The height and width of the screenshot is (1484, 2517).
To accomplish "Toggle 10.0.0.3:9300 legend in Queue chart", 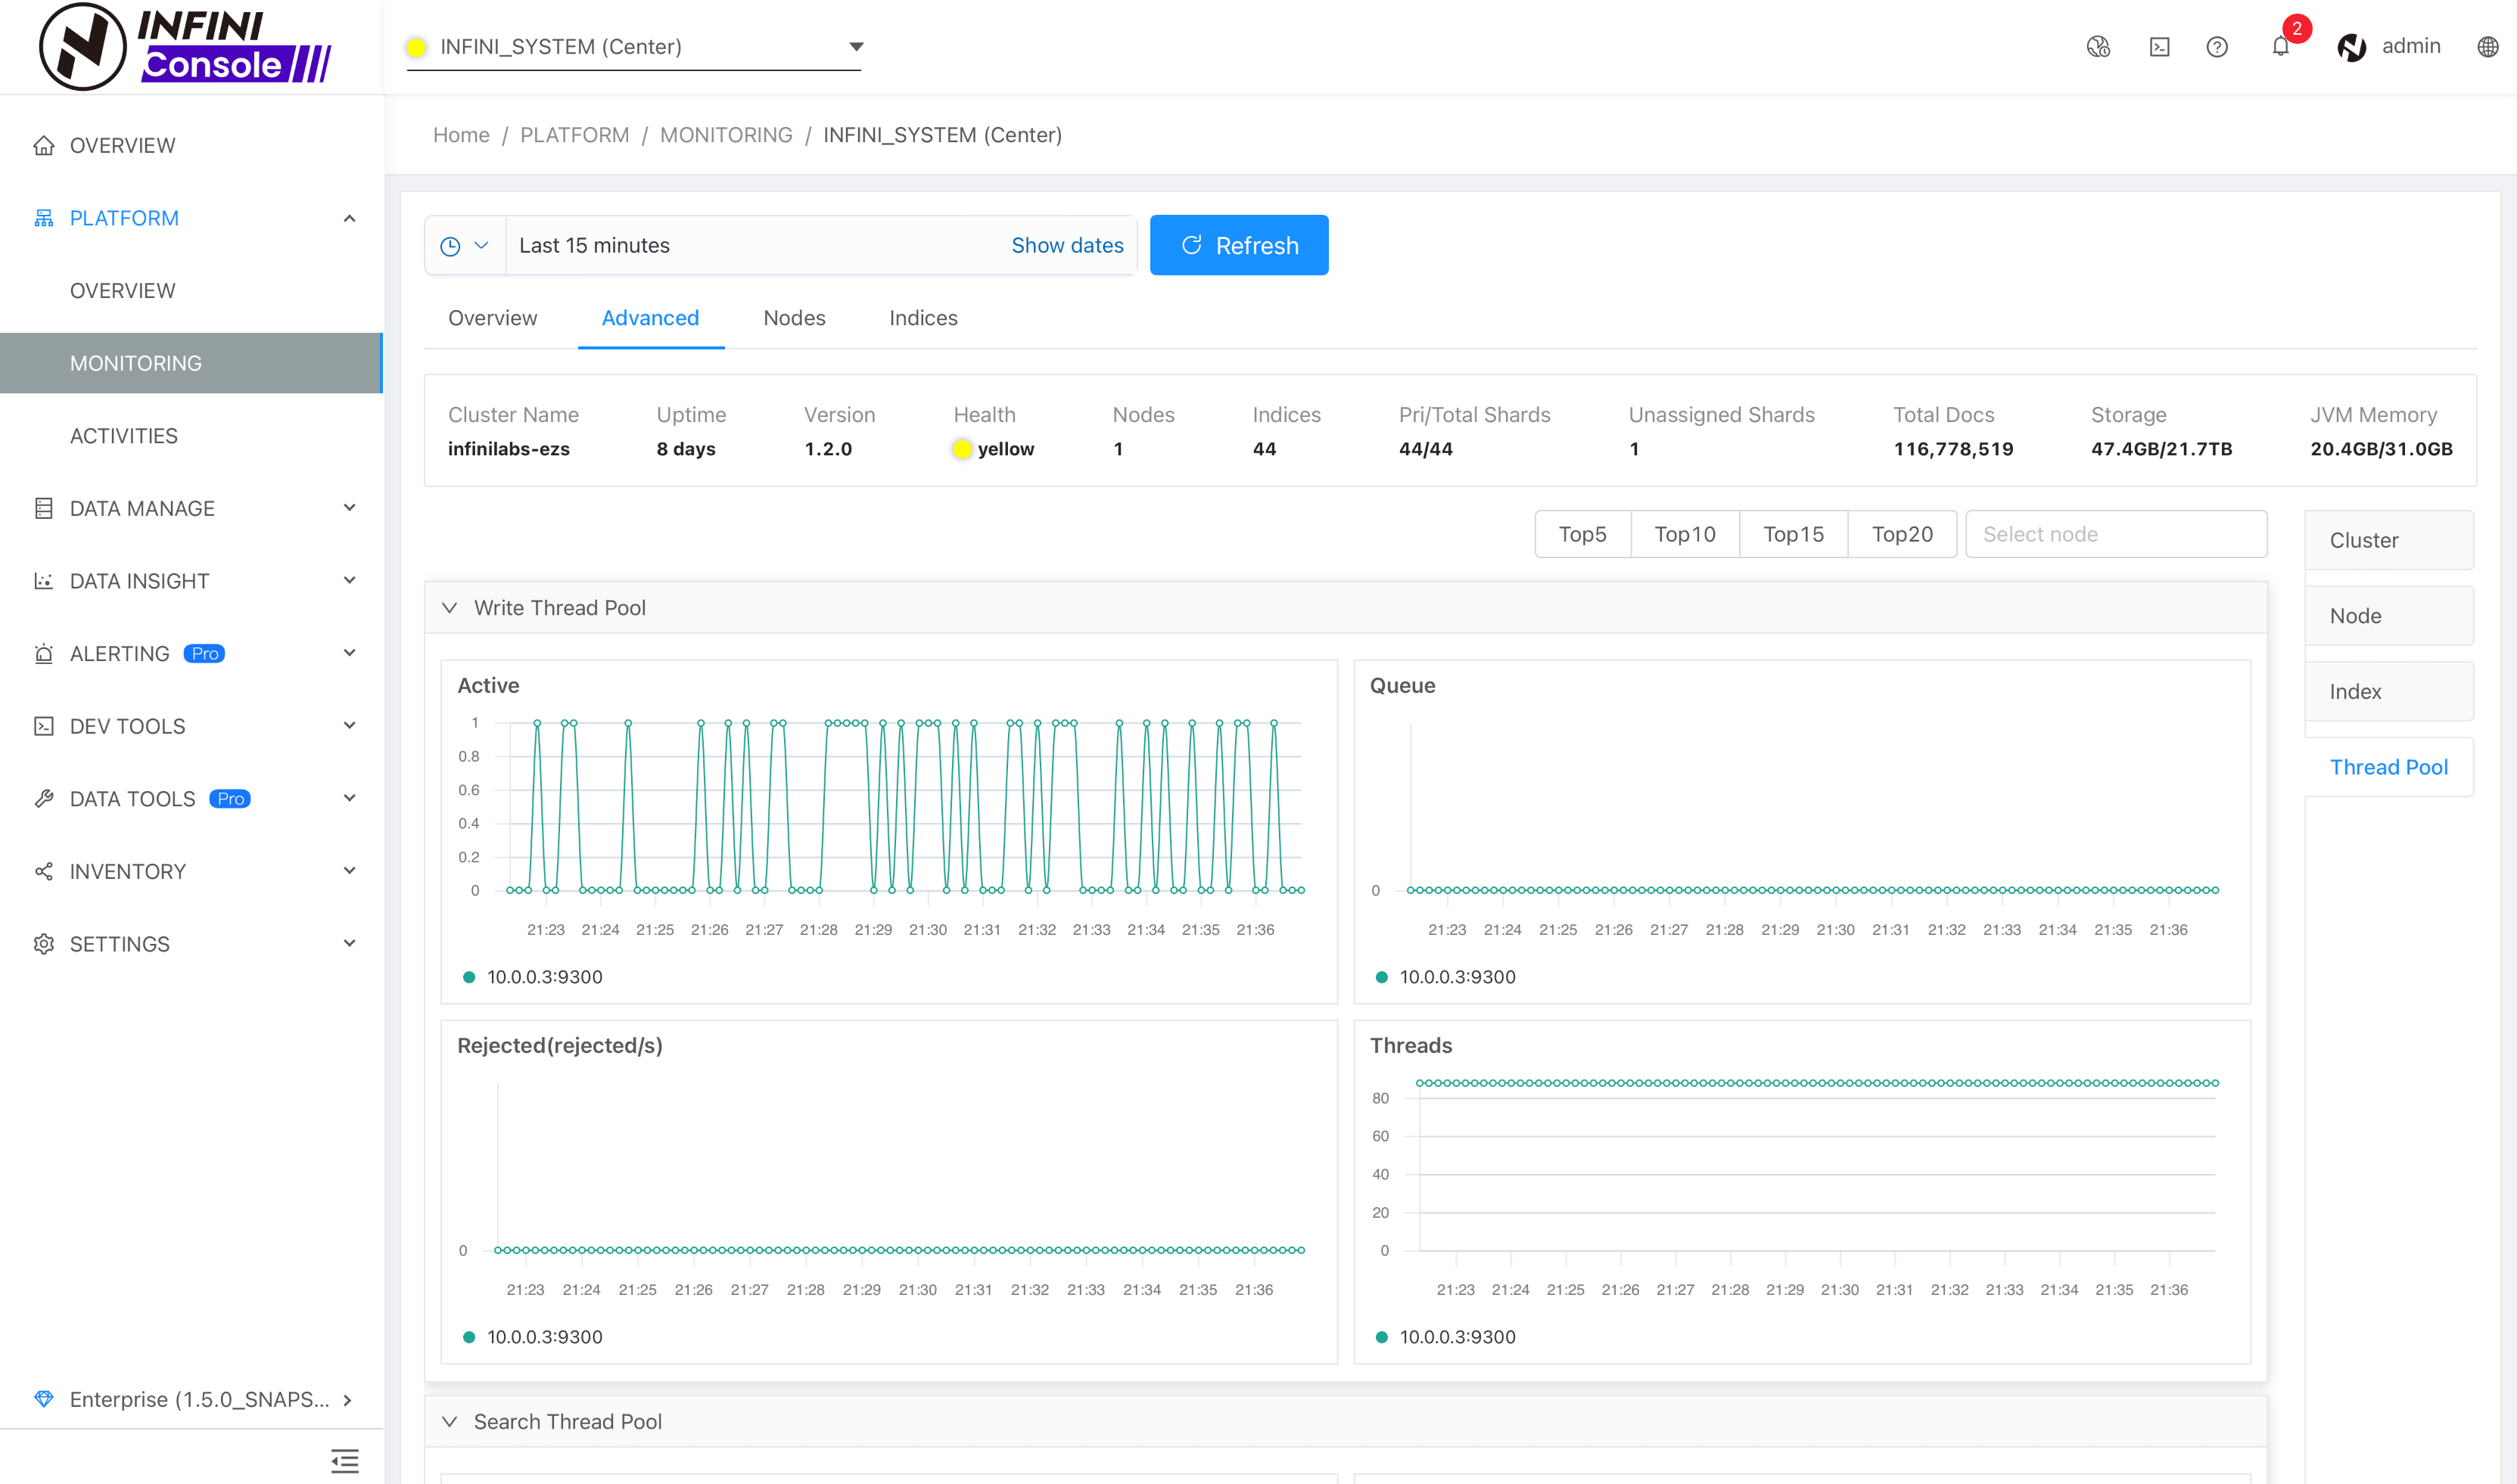I will click(x=1445, y=977).
